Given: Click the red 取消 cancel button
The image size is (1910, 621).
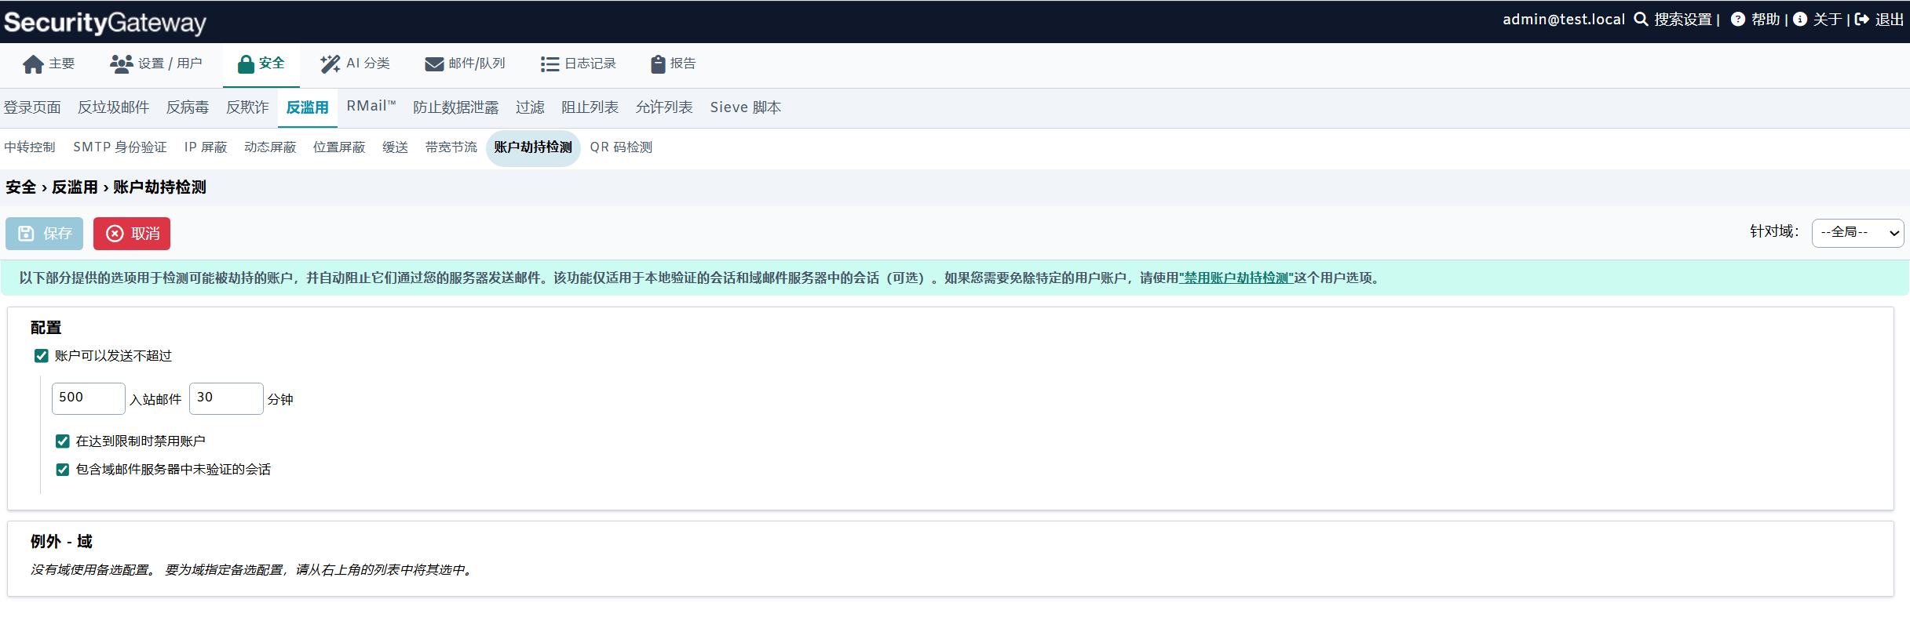Looking at the screenshot, I should coord(132,234).
